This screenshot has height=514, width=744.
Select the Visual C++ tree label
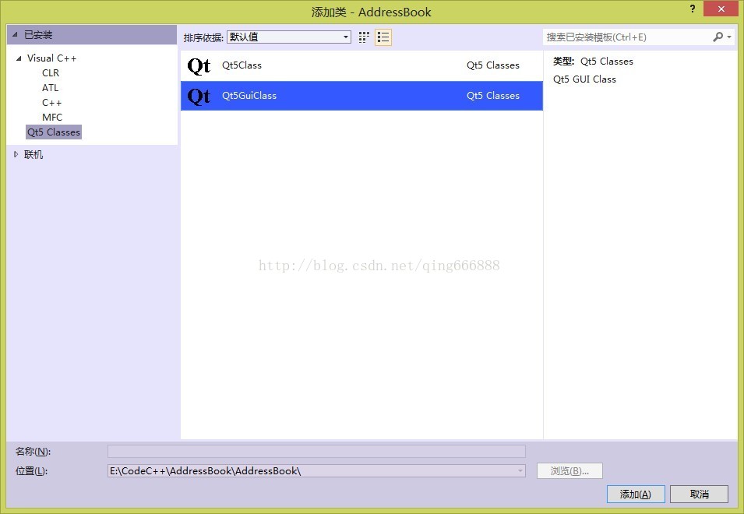point(51,58)
